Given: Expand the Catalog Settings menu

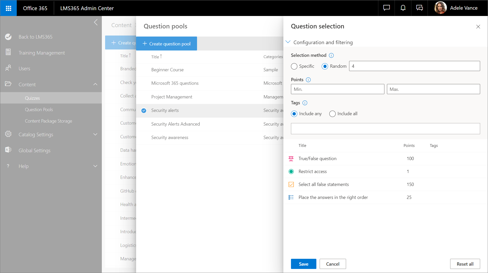Looking at the screenshot, I should pyautogui.click(x=95, y=134).
